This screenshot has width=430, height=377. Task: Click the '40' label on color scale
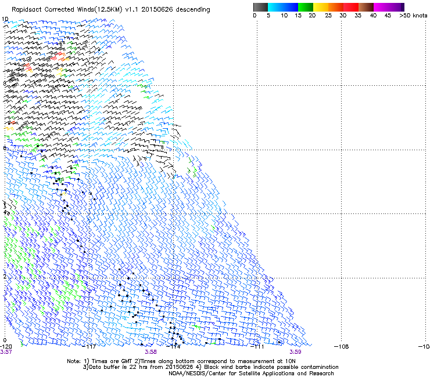(373, 16)
